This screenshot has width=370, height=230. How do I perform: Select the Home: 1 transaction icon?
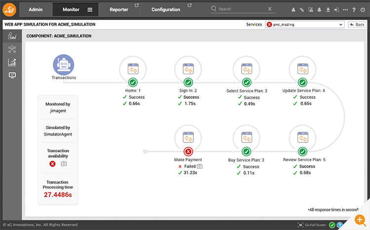pyautogui.click(x=133, y=69)
